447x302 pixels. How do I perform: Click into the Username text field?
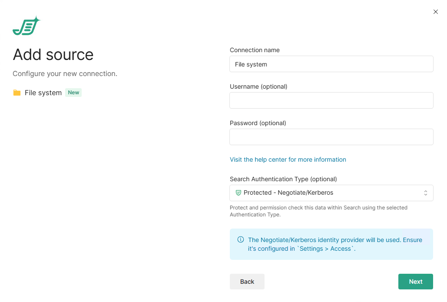[331, 100]
